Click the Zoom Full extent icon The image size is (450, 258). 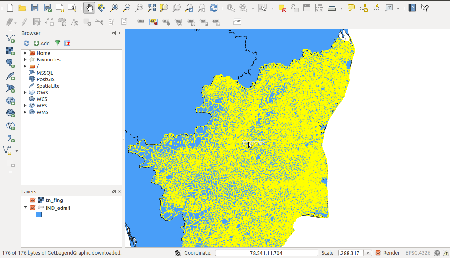click(151, 8)
